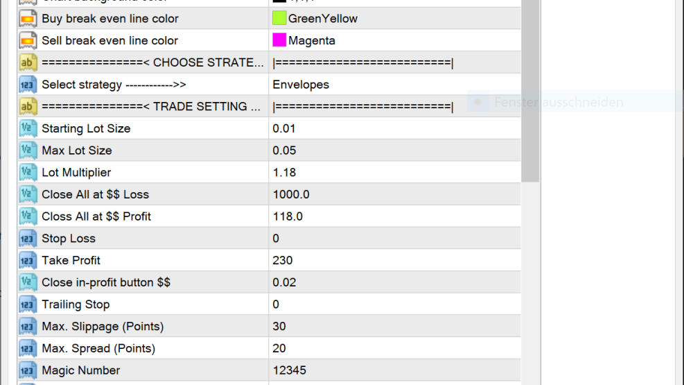Click the Magenta color swatch

pyautogui.click(x=279, y=40)
